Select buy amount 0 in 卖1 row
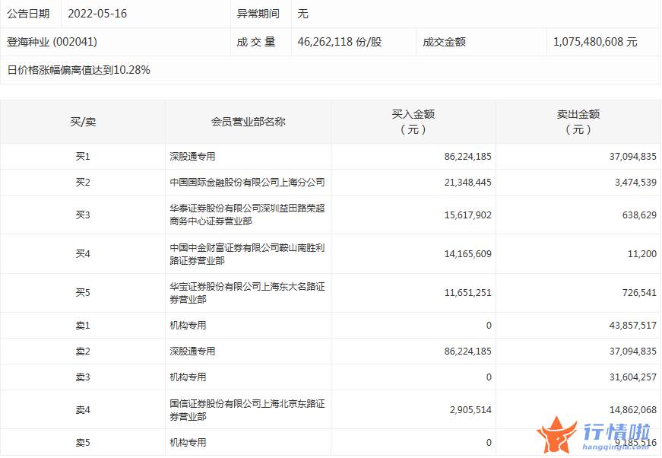The width and height of the screenshot is (662, 458). 489,326
